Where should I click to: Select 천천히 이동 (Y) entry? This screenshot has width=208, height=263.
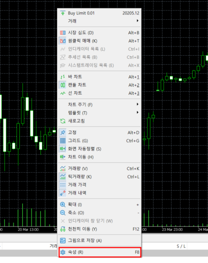[x=99, y=229]
